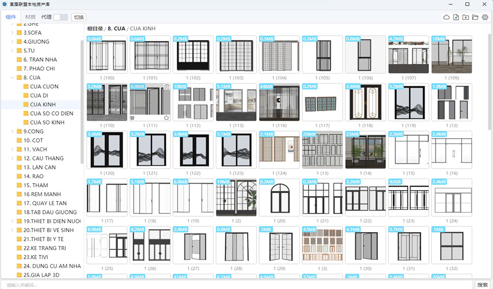This screenshot has width=493, height=289.
Task: Toggle the 代理 proxy switch
Action: [x=60, y=17]
